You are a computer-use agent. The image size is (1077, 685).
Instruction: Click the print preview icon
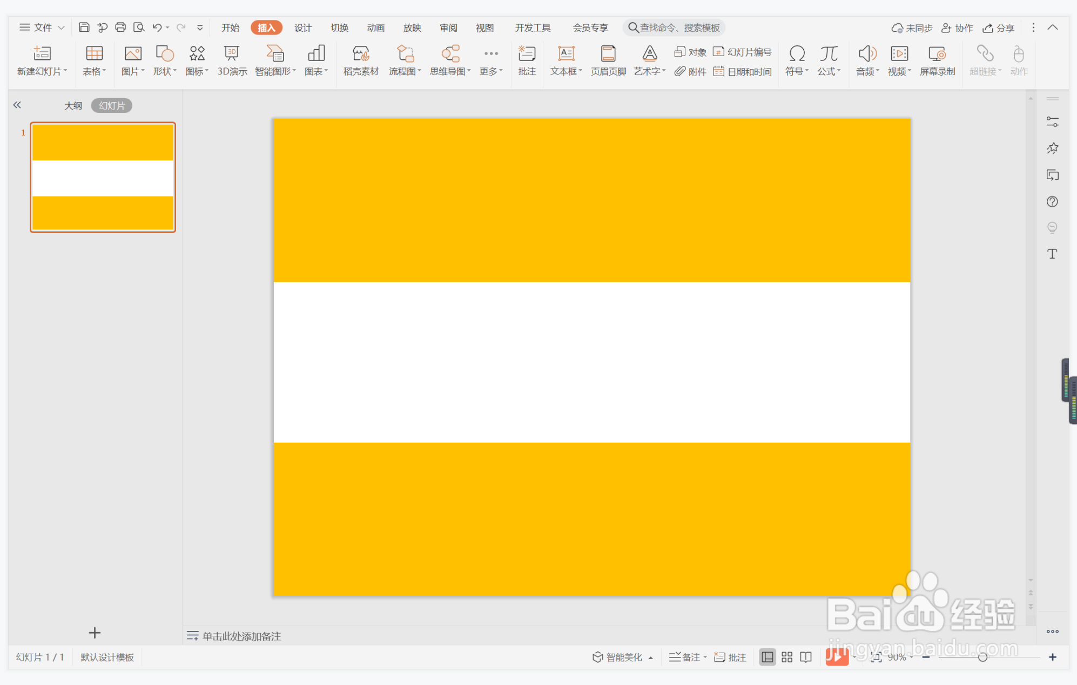pos(139,28)
